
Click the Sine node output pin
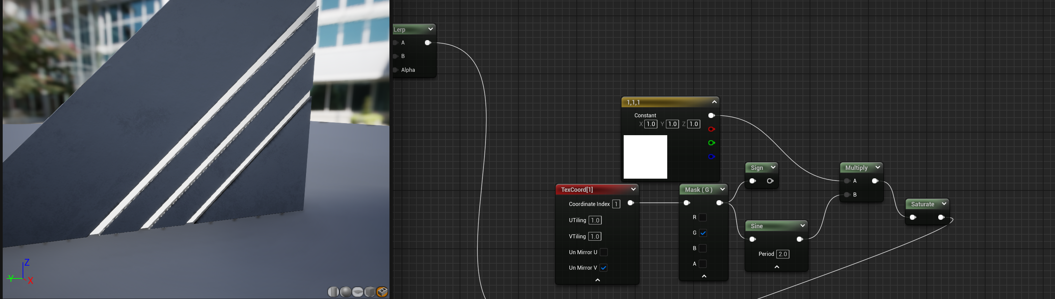pos(800,239)
